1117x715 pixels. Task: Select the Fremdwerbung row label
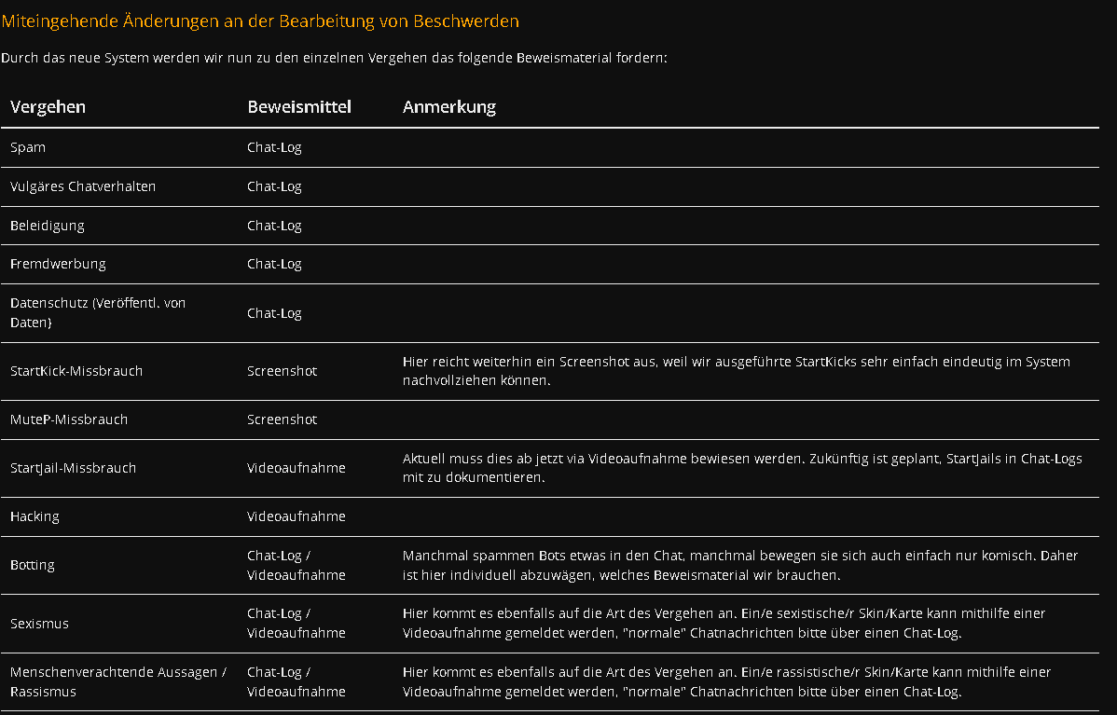[x=58, y=264]
